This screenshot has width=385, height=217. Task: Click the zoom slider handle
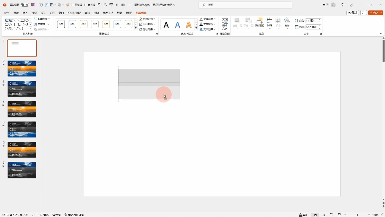coord(357,215)
